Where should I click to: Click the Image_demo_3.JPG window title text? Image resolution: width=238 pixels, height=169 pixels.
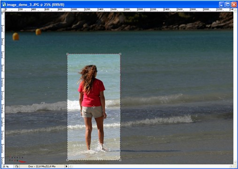[x=36, y=5]
